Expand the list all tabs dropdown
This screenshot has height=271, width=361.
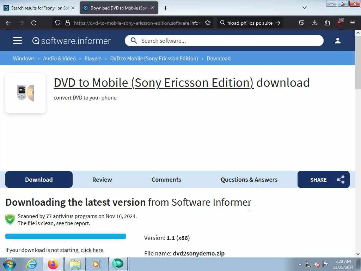click(305, 8)
